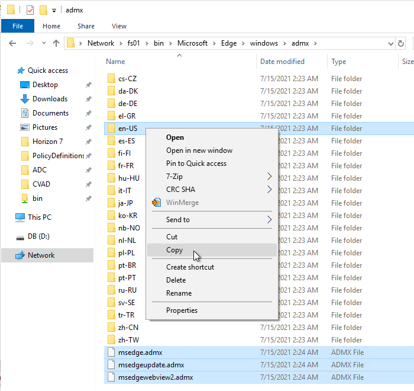This screenshot has width=414, height=391.
Task: Open bin network folder in Quick access
Action: point(37,198)
